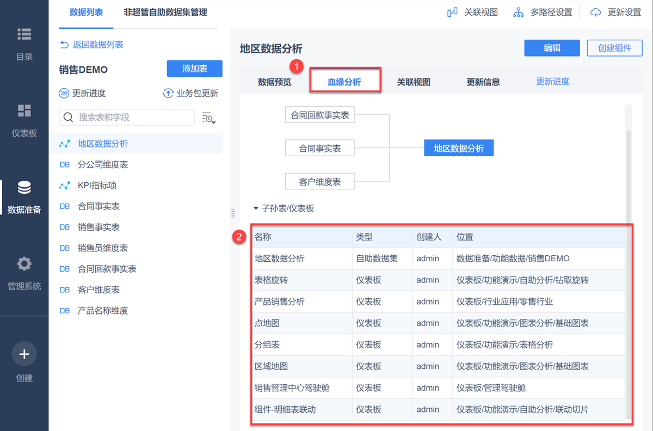Click the 创建 plus button
This screenshot has height=431, width=653.
pyautogui.click(x=24, y=354)
